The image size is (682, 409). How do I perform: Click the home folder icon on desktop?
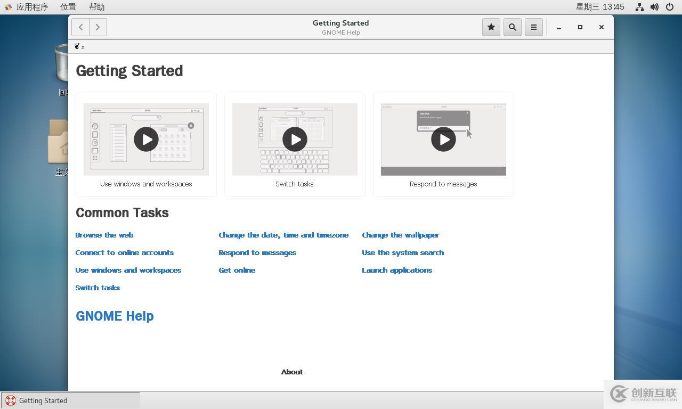pos(58,141)
